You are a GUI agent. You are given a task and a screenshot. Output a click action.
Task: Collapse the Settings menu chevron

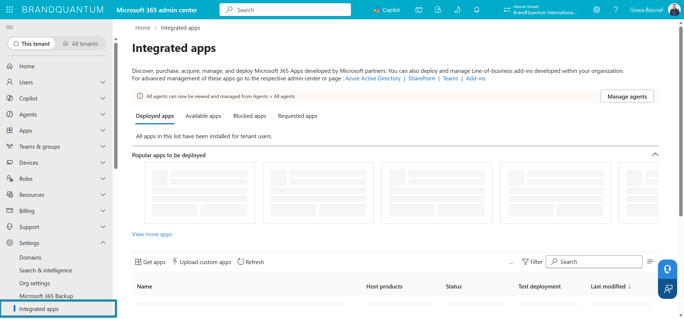point(103,243)
